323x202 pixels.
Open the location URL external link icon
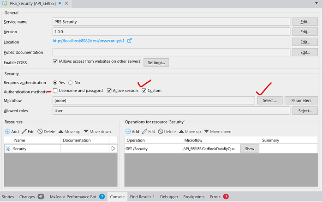pos(130,41)
